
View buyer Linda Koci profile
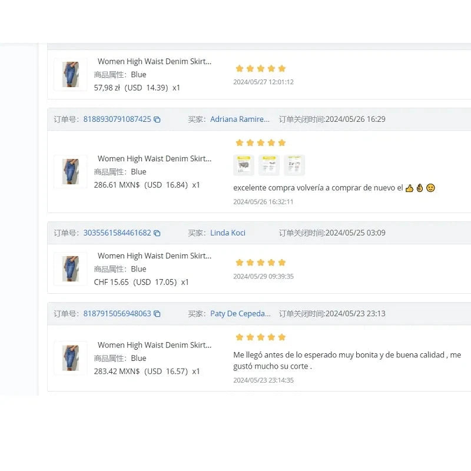228,233
